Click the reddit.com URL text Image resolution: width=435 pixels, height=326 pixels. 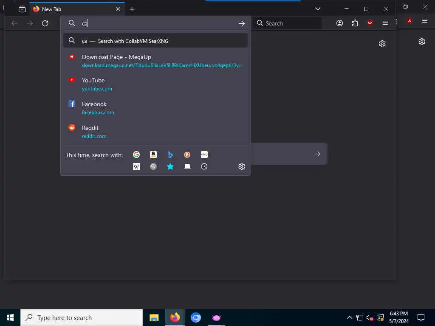pos(94,136)
